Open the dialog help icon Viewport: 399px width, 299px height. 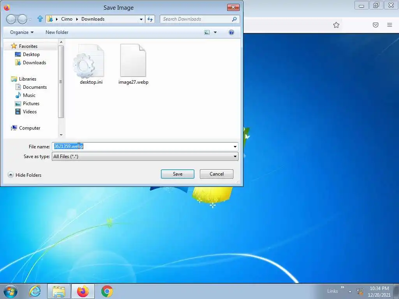click(231, 32)
